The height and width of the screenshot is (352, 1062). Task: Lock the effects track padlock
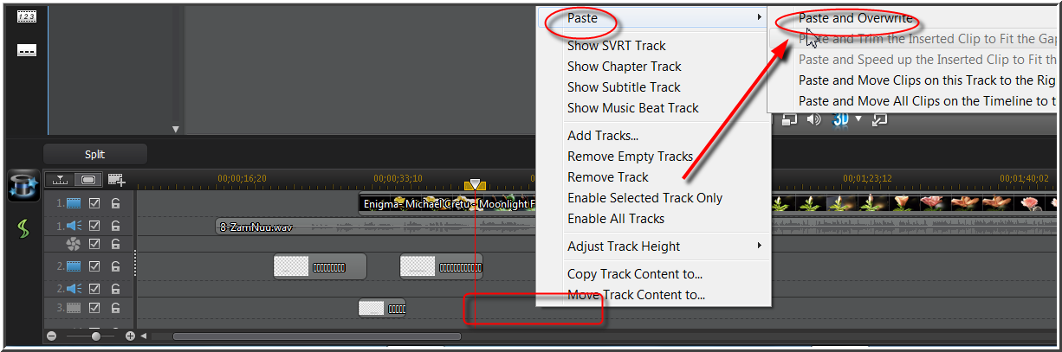115,245
